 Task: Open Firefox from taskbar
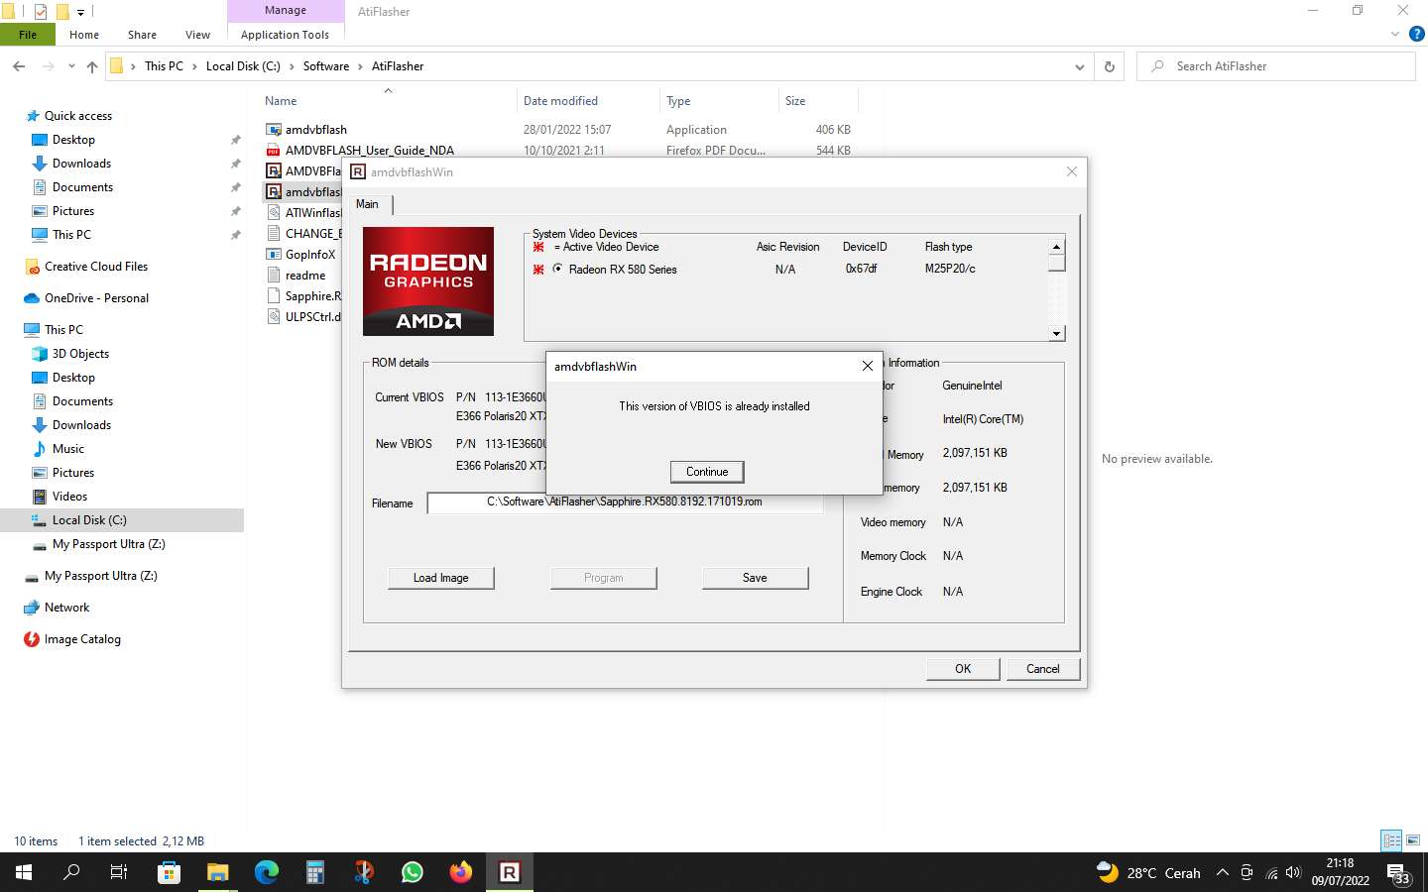pyautogui.click(x=461, y=872)
